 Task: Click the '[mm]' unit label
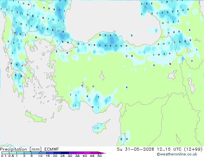coord(36,149)
